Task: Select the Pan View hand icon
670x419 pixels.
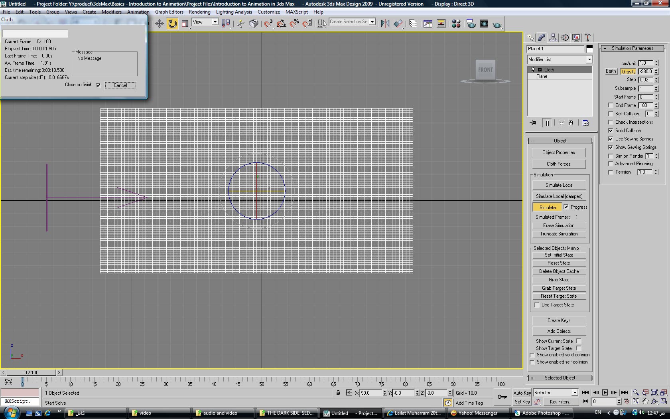Action: pos(645,401)
